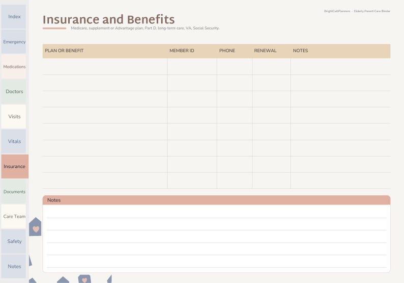Click the PHONE column header
This screenshot has width=404, height=283.
(227, 50)
